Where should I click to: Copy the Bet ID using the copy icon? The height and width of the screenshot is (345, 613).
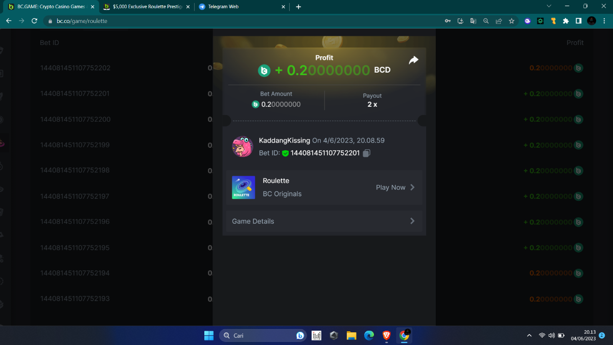pos(366,153)
